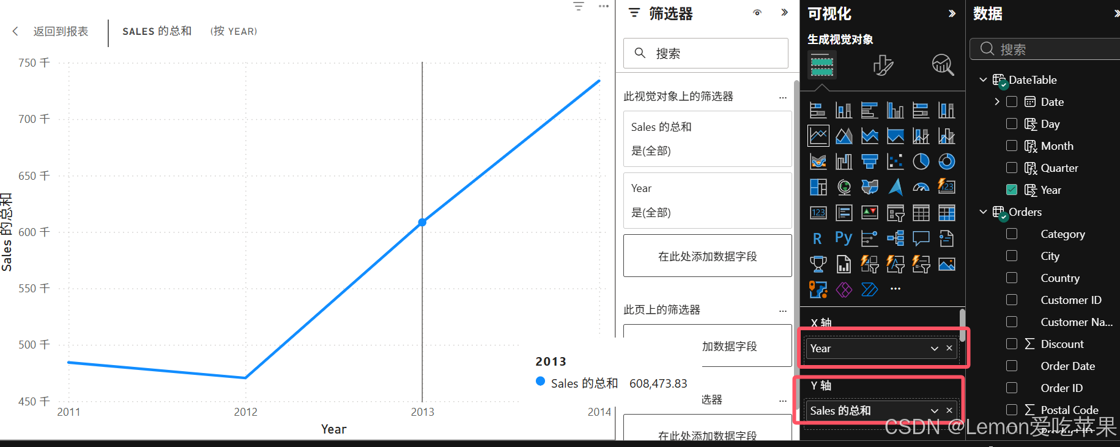Open Sales 的总和 dropdown in Y axis
Viewport: 1120px width, 447px height.
point(934,411)
